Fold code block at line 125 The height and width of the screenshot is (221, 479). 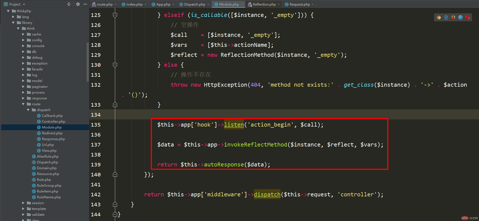tap(115, 15)
